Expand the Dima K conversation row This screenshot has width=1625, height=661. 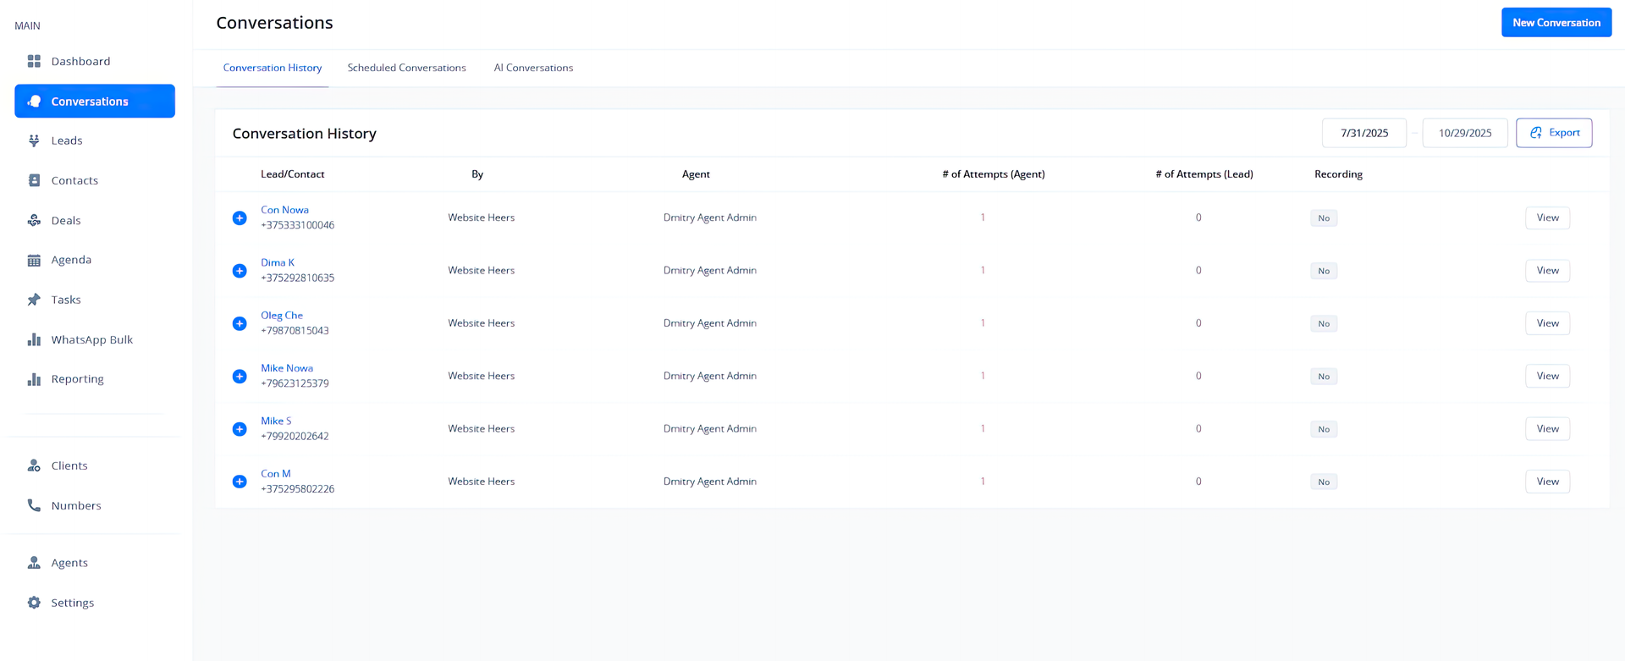[240, 271]
